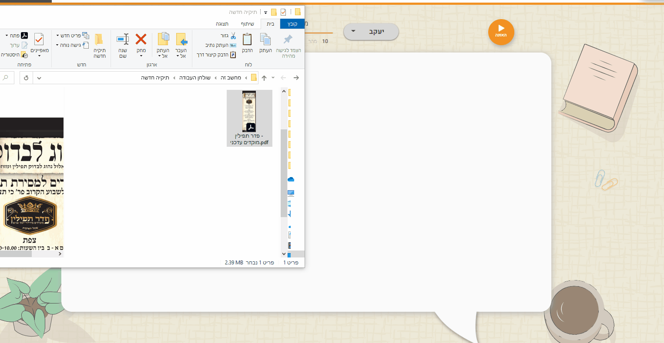The height and width of the screenshot is (343, 664).
Task: Open the address bar history dropdown chevron
Action: click(39, 78)
